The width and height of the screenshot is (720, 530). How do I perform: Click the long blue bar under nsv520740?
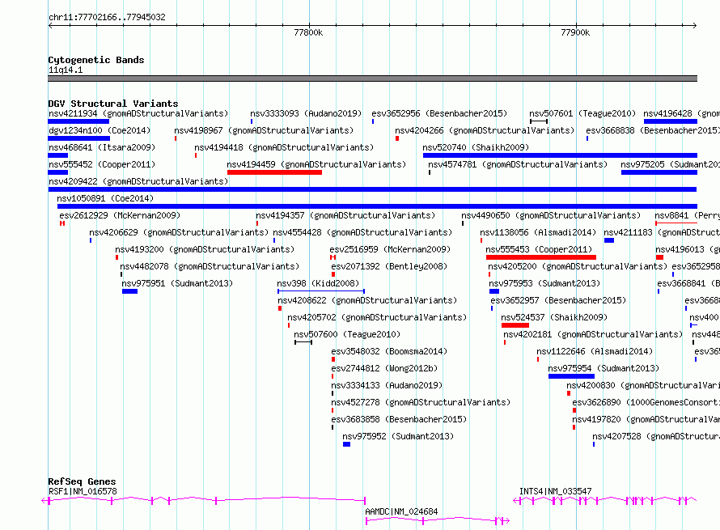coord(560,155)
